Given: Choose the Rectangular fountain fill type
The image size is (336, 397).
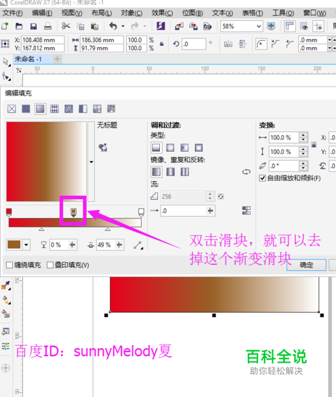Looking at the screenshot, I should 199,148.
